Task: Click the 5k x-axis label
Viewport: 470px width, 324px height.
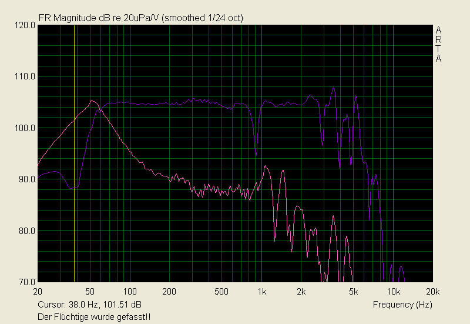Action: coord(354,292)
